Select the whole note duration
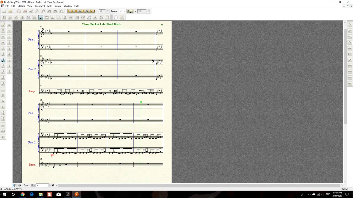This screenshot has width=353, height=198. tap(3, 43)
